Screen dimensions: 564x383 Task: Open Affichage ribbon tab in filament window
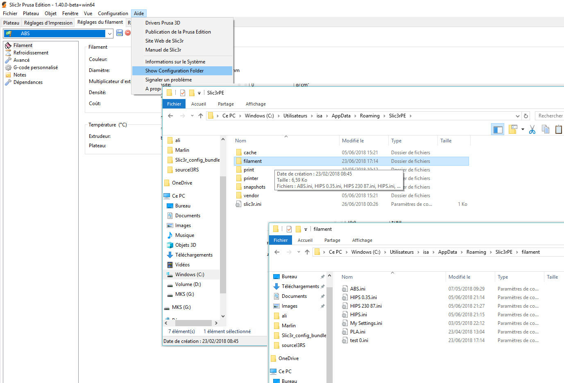[x=362, y=240]
